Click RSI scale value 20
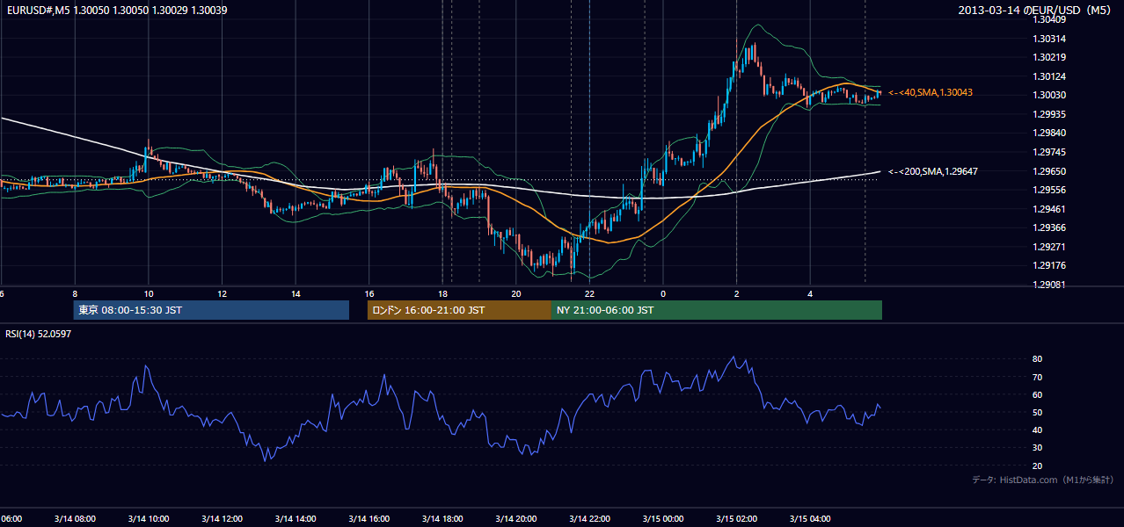The image size is (1124, 527). [x=1038, y=466]
